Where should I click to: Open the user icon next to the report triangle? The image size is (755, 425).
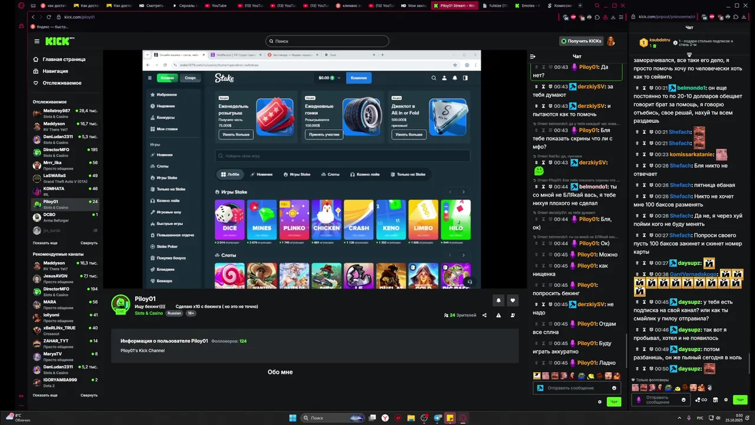[x=513, y=315]
